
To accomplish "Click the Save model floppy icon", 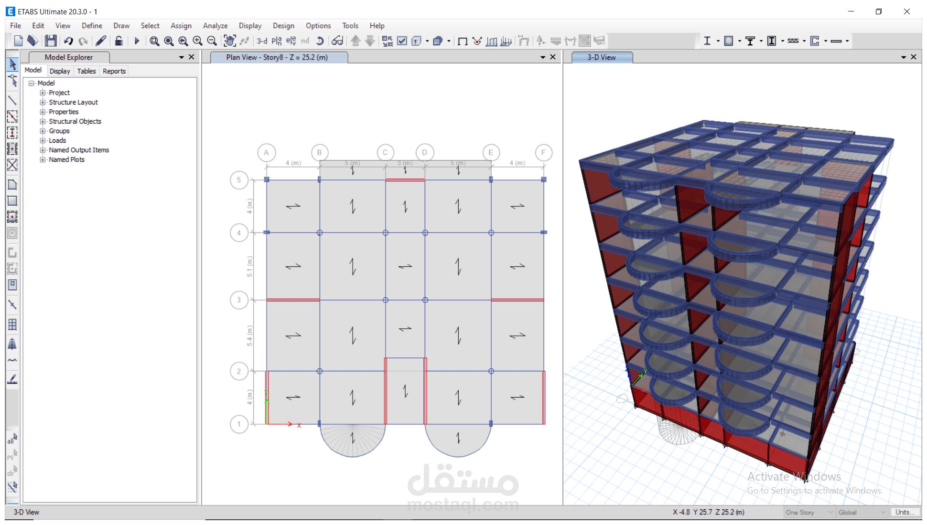I will (x=51, y=41).
